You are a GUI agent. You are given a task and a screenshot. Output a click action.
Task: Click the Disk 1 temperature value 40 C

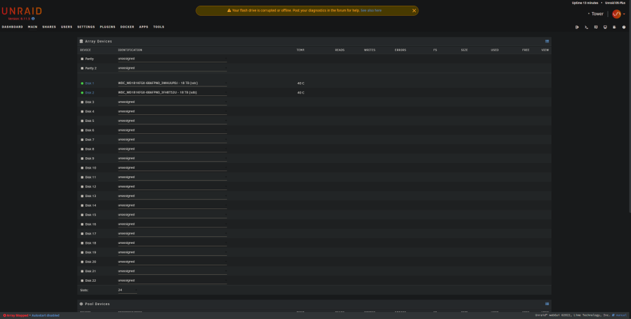pos(300,83)
